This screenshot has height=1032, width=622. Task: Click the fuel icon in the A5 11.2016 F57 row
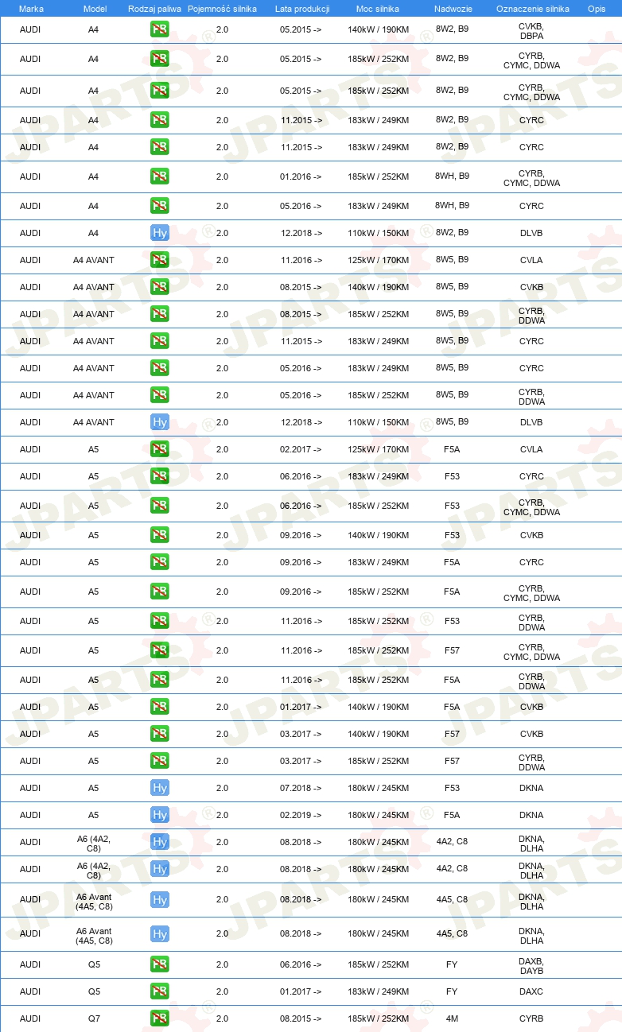point(160,650)
